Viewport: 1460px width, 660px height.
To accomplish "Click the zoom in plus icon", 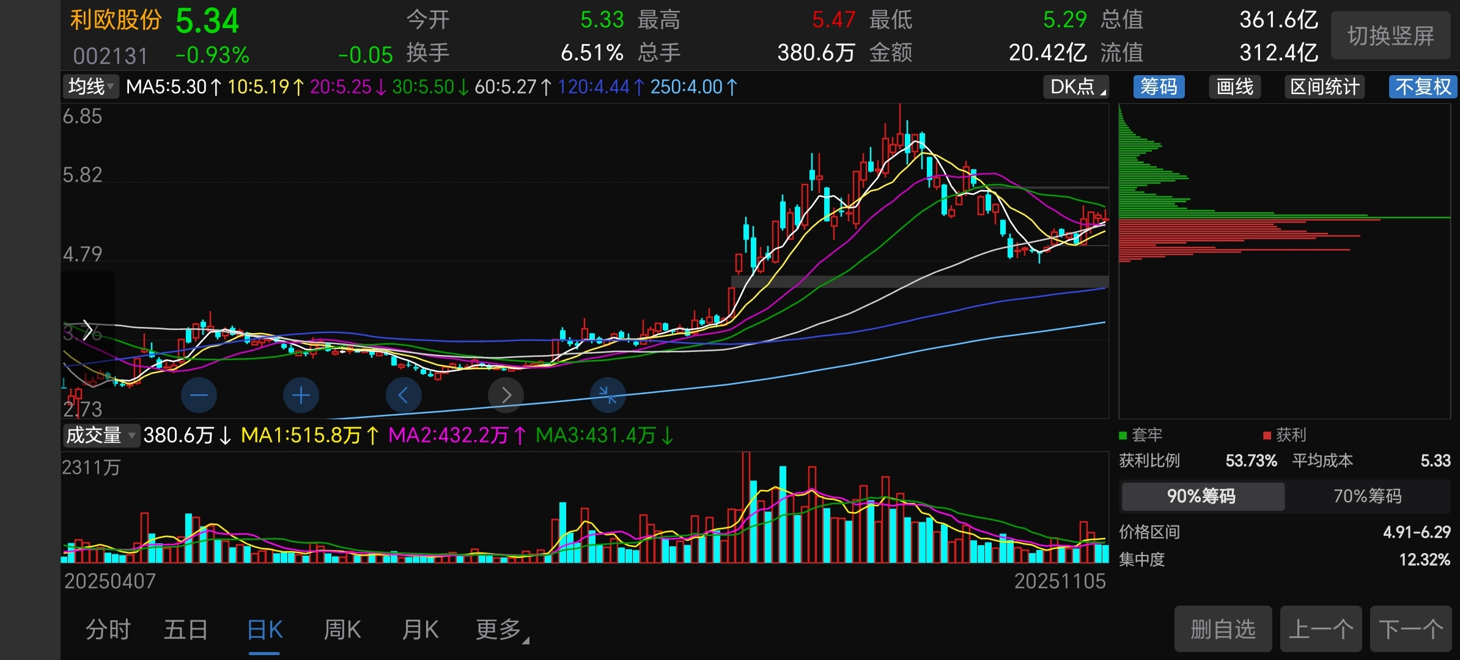I will coord(301,395).
